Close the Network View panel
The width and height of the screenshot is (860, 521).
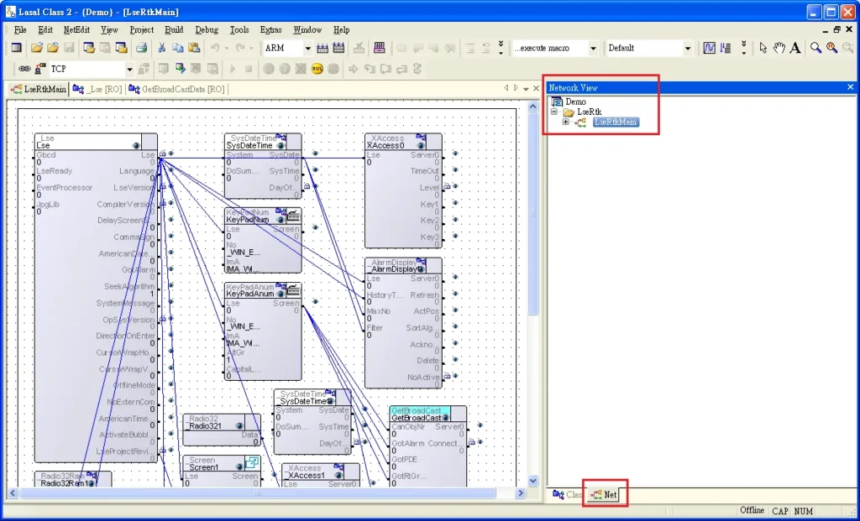point(851,87)
